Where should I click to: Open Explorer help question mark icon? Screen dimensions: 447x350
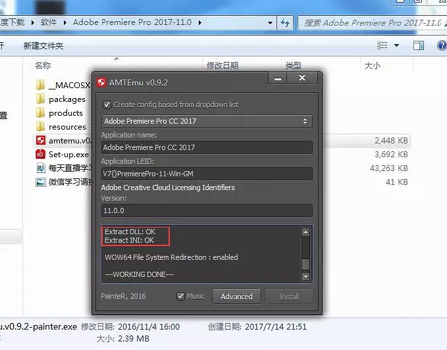click(442, 45)
